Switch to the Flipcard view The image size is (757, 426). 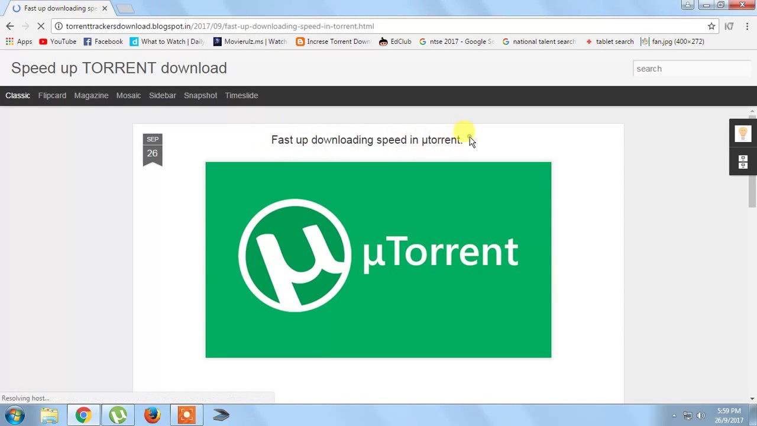click(52, 95)
